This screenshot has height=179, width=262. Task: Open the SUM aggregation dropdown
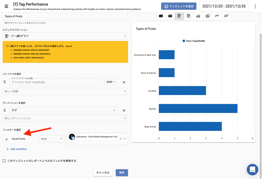111,82
